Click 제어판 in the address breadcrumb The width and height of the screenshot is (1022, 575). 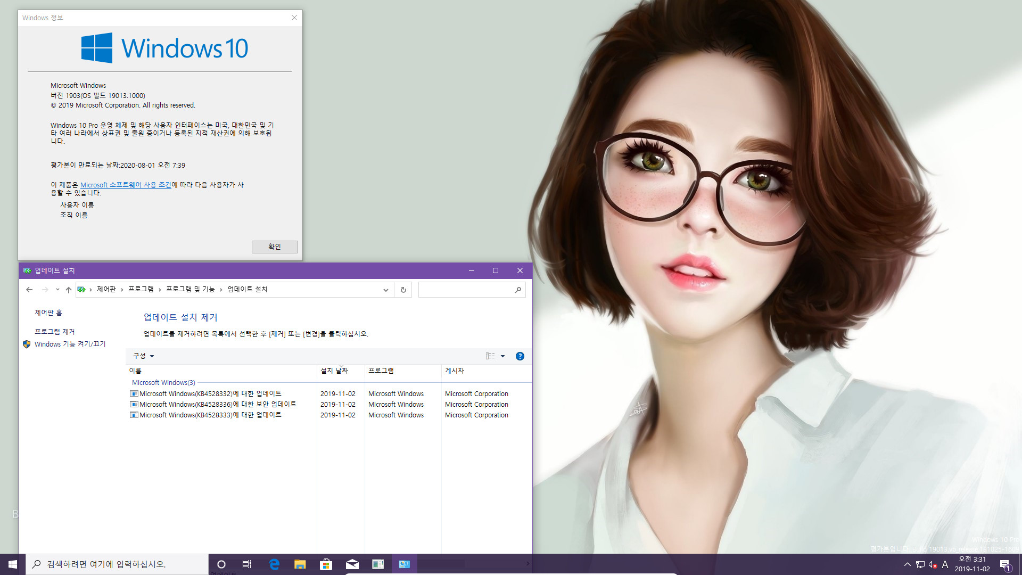106,289
